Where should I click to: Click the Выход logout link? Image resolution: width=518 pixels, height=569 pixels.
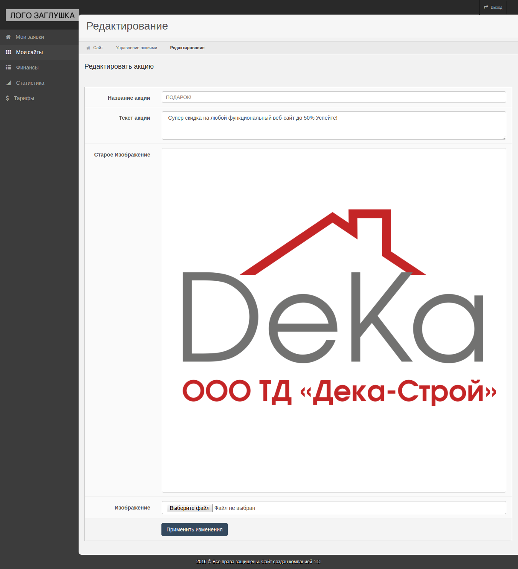pyautogui.click(x=493, y=7)
